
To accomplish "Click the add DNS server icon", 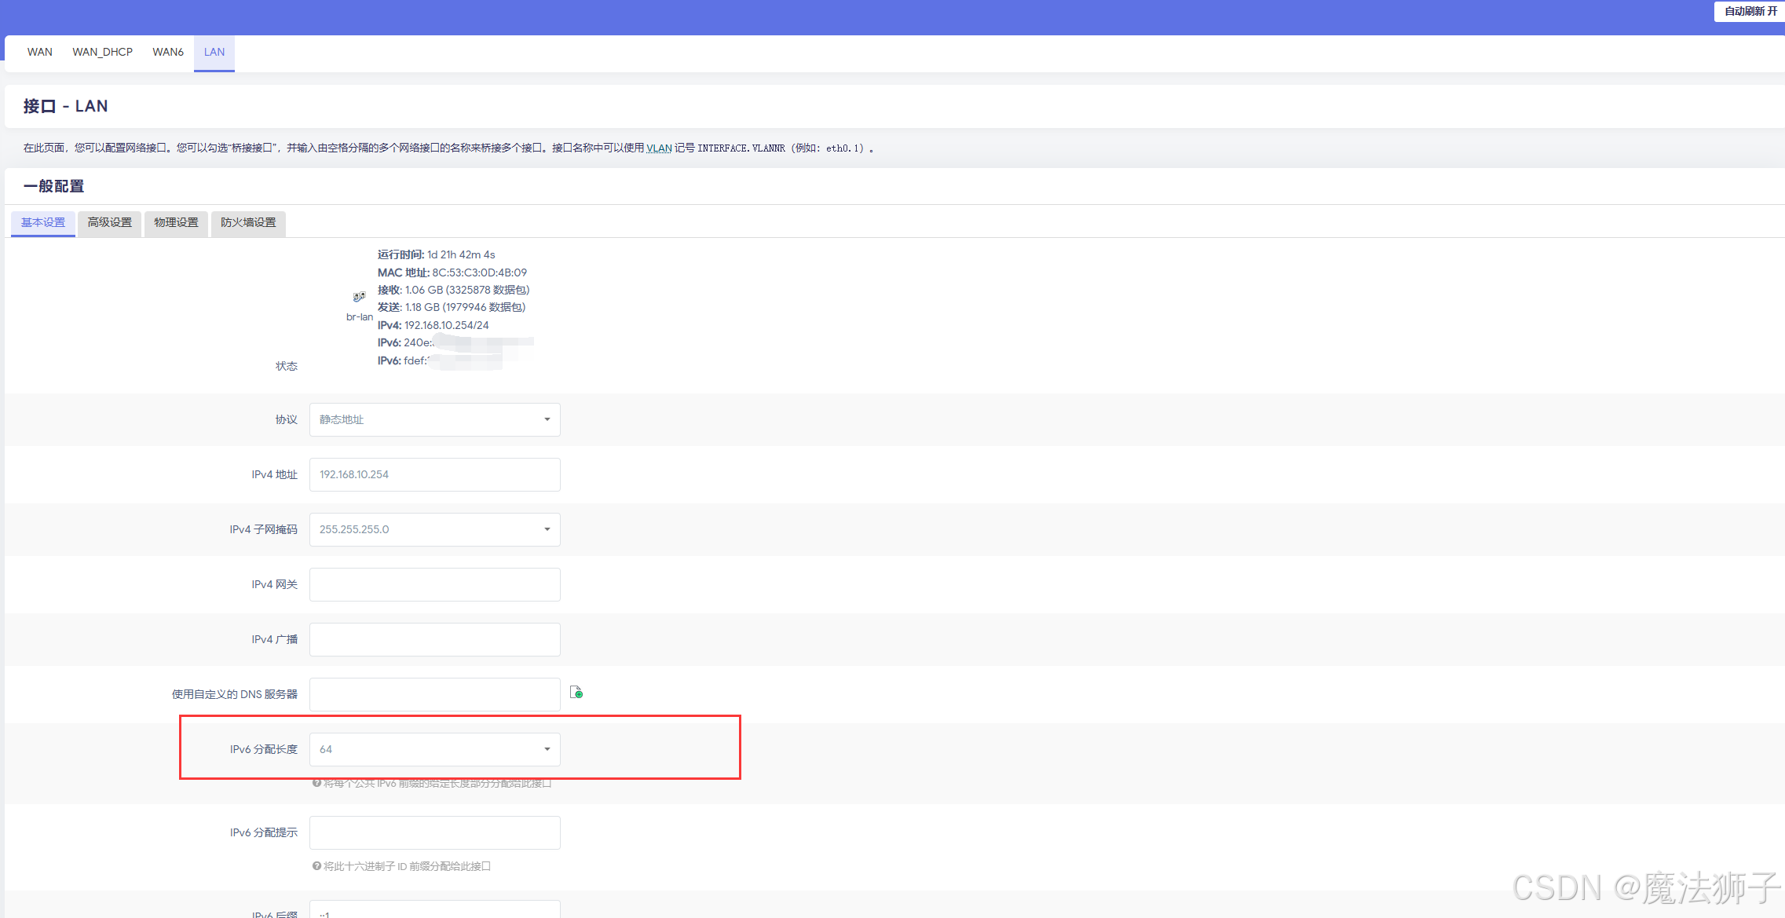I will [x=576, y=693].
